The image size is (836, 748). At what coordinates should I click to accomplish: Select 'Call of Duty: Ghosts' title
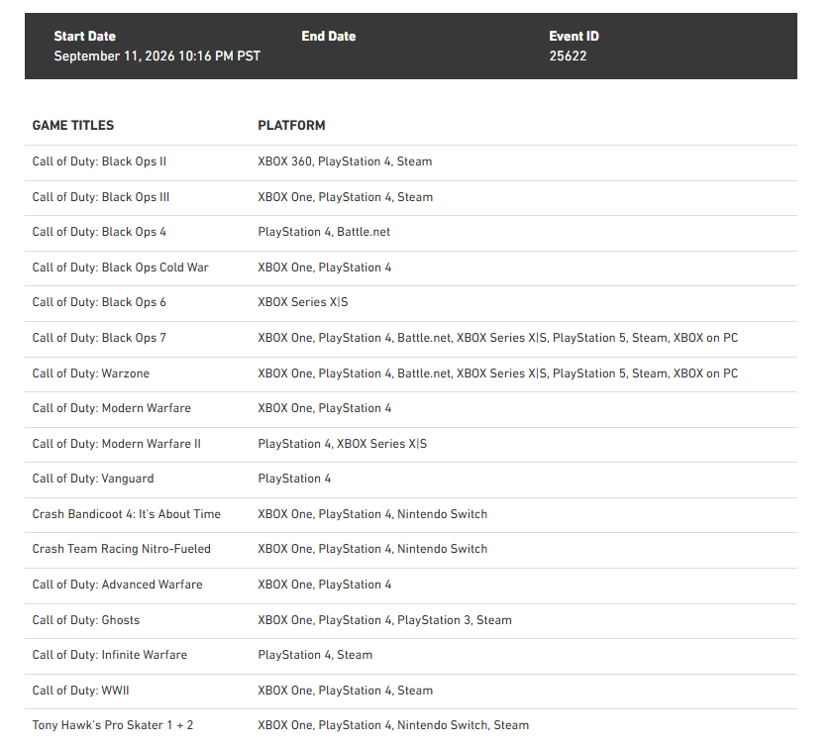point(86,620)
